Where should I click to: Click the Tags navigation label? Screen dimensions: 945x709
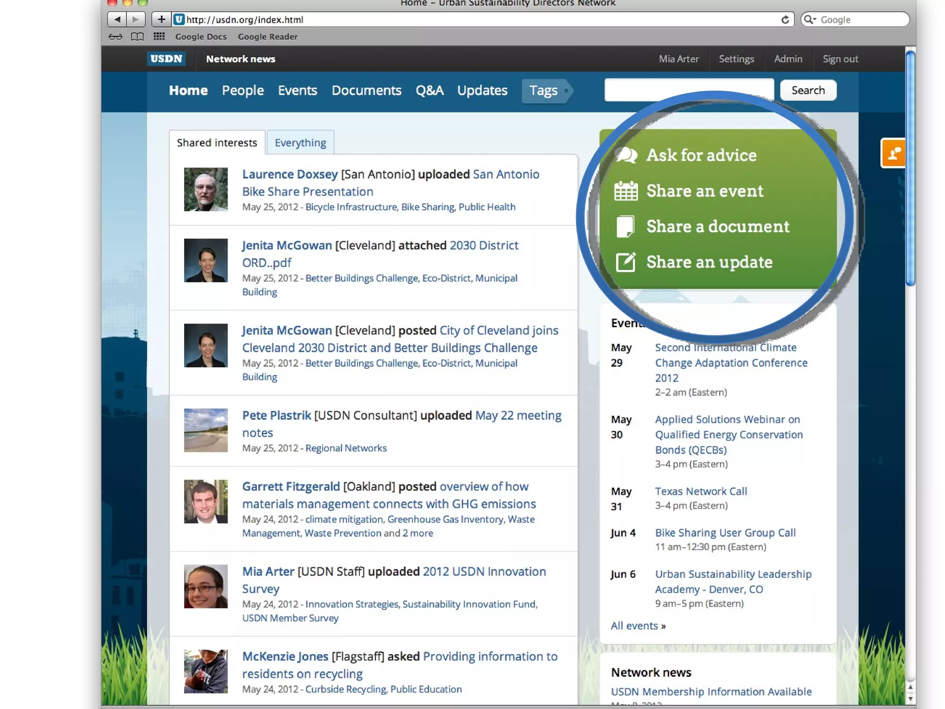[543, 90]
